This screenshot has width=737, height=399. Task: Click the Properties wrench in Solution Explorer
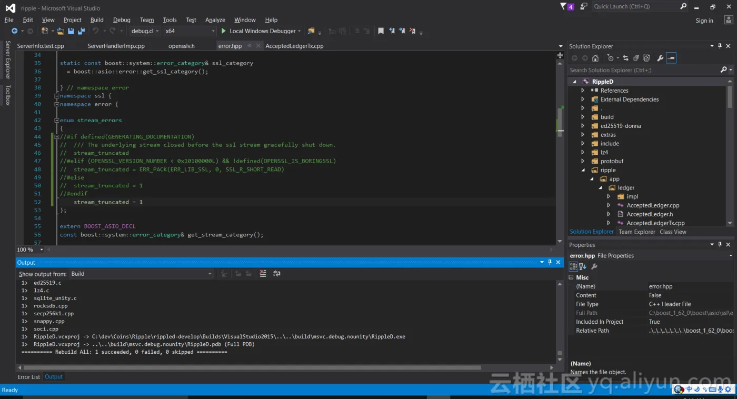(x=660, y=58)
